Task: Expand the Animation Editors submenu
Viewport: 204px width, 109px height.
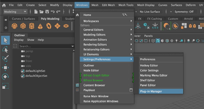Action: [x=107, y=40]
